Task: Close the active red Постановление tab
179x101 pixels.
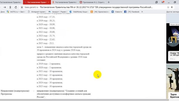Action: click(x=49, y=2)
